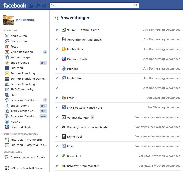
Task: Open 90Live soccer ball icon in list
Action: [x=64, y=30]
